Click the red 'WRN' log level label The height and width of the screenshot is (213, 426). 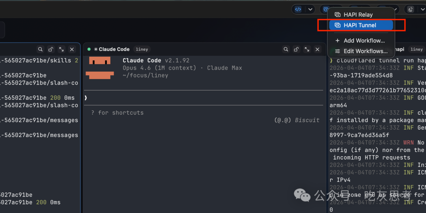point(408,143)
